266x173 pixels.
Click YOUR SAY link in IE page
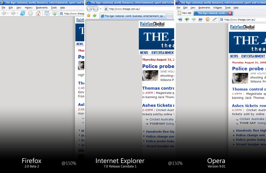tap(162, 124)
